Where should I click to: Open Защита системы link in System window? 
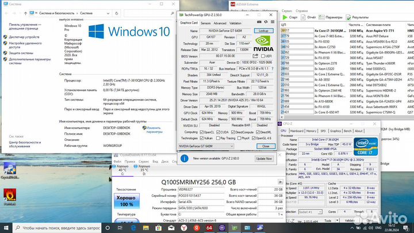[21, 53]
